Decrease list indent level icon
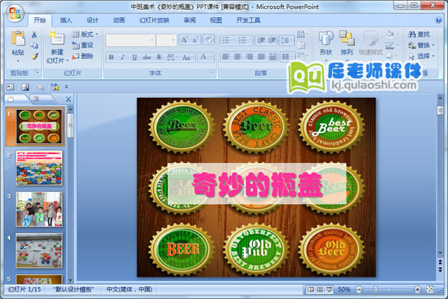 (x=261, y=40)
